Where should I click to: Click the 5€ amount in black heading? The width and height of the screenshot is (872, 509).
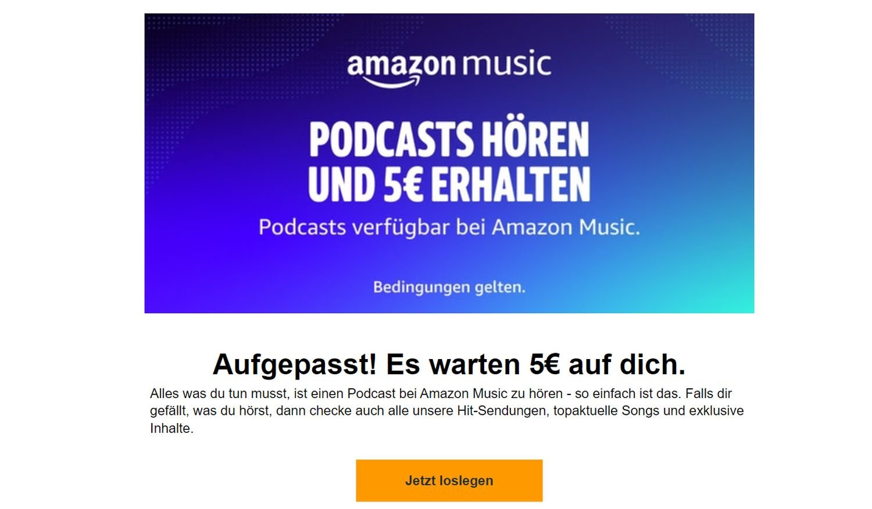coord(545,364)
